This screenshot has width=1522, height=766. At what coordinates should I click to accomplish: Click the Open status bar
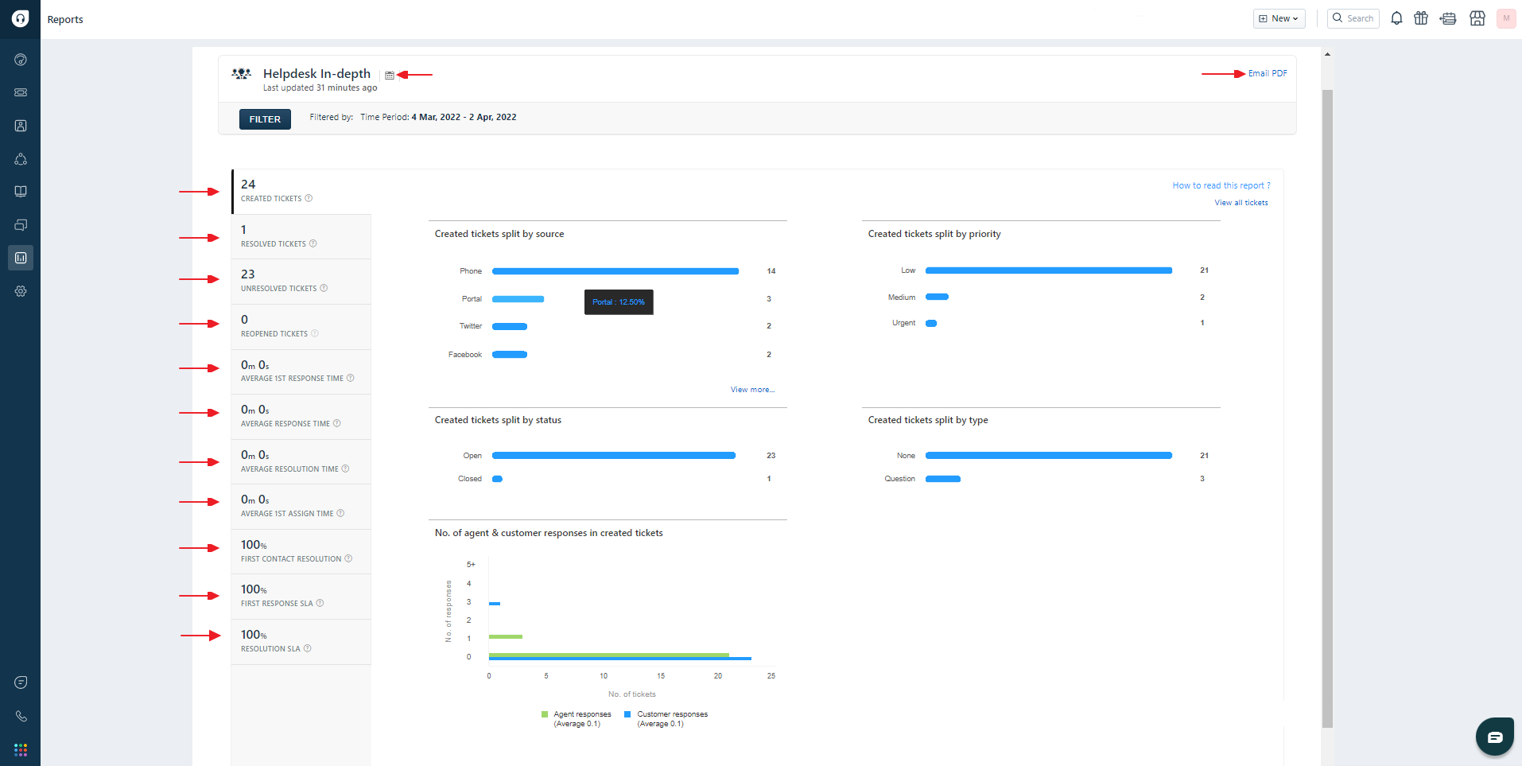(x=614, y=456)
